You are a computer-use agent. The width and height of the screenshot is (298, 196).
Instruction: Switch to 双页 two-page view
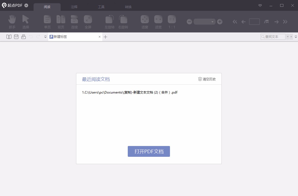61,22
